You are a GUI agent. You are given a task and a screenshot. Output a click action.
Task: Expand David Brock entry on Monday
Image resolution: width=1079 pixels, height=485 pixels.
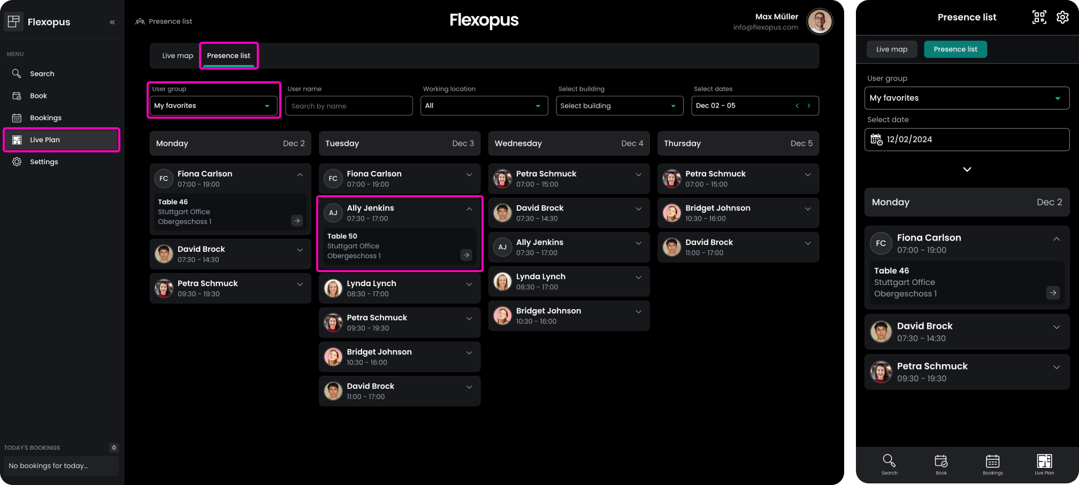click(x=300, y=250)
